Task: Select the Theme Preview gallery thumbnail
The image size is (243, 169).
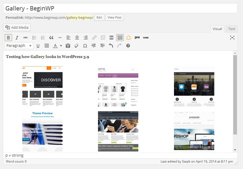Action: (x=42, y=131)
